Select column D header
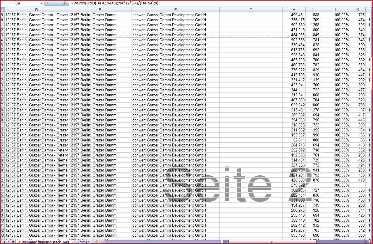The height and width of the screenshot is (244, 373). 36,10
